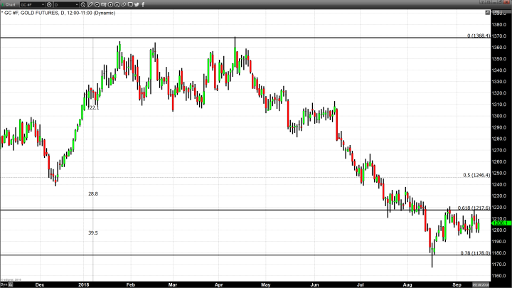Click the green current price marker on axis

click(500, 223)
